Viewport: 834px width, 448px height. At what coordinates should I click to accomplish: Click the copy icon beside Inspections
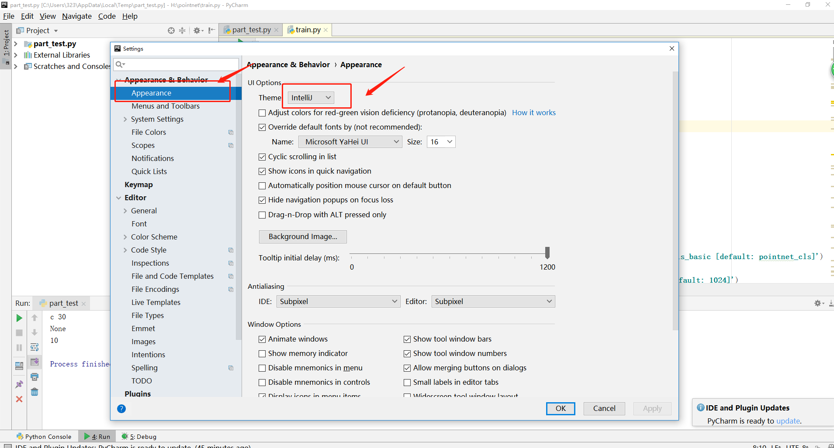click(231, 263)
